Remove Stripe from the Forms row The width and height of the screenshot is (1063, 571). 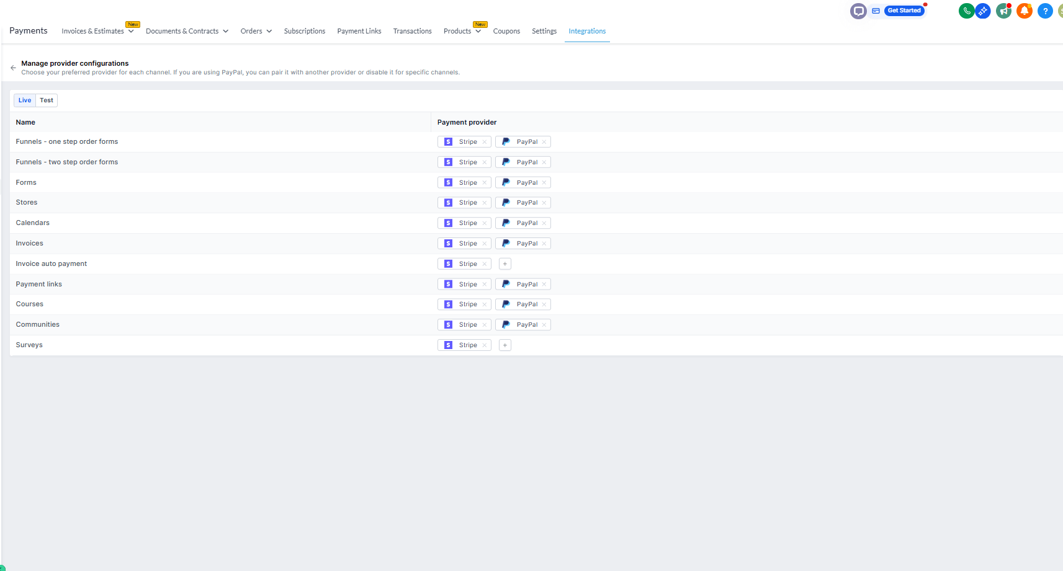click(x=485, y=183)
